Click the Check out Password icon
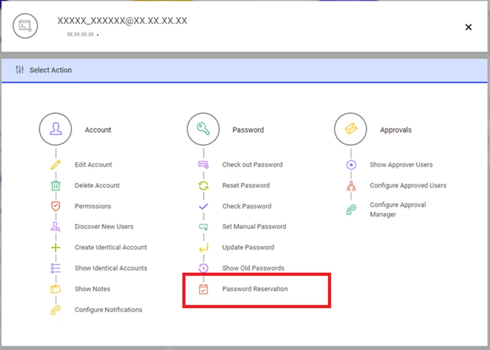This screenshot has height=350, width=490. click(x=203, y=164)
